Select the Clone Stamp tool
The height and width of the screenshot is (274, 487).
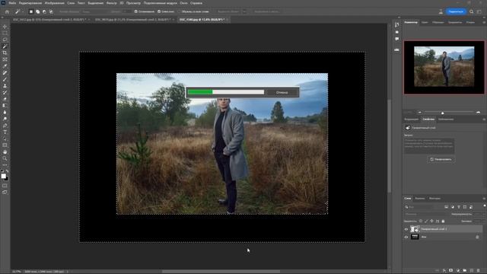[5, 86]
